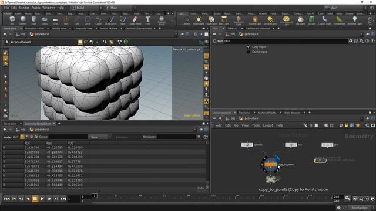376x211 pixels.
Task: Click the sticky note icon in network toolbar
Action: pyautogui.click(x=347, y=125)
